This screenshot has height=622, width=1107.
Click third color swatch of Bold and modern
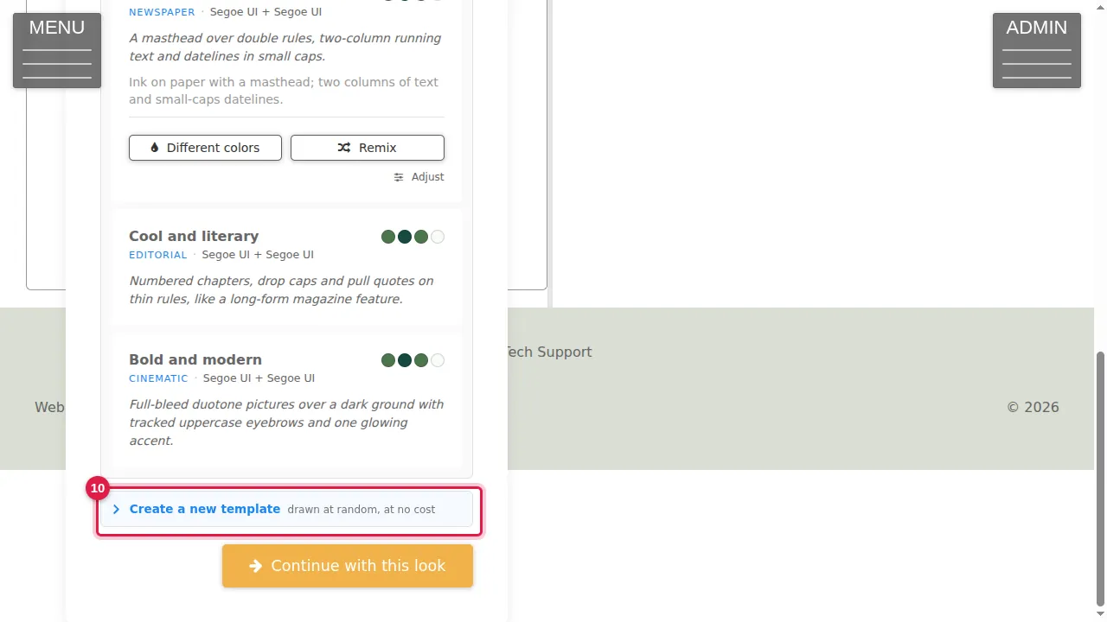click(421, 360)
